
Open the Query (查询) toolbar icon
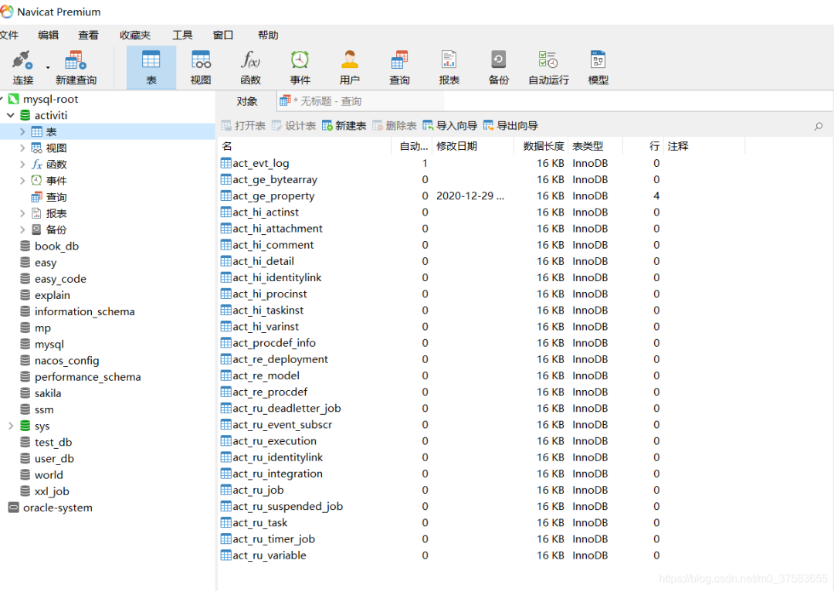[x=399, y=67]
